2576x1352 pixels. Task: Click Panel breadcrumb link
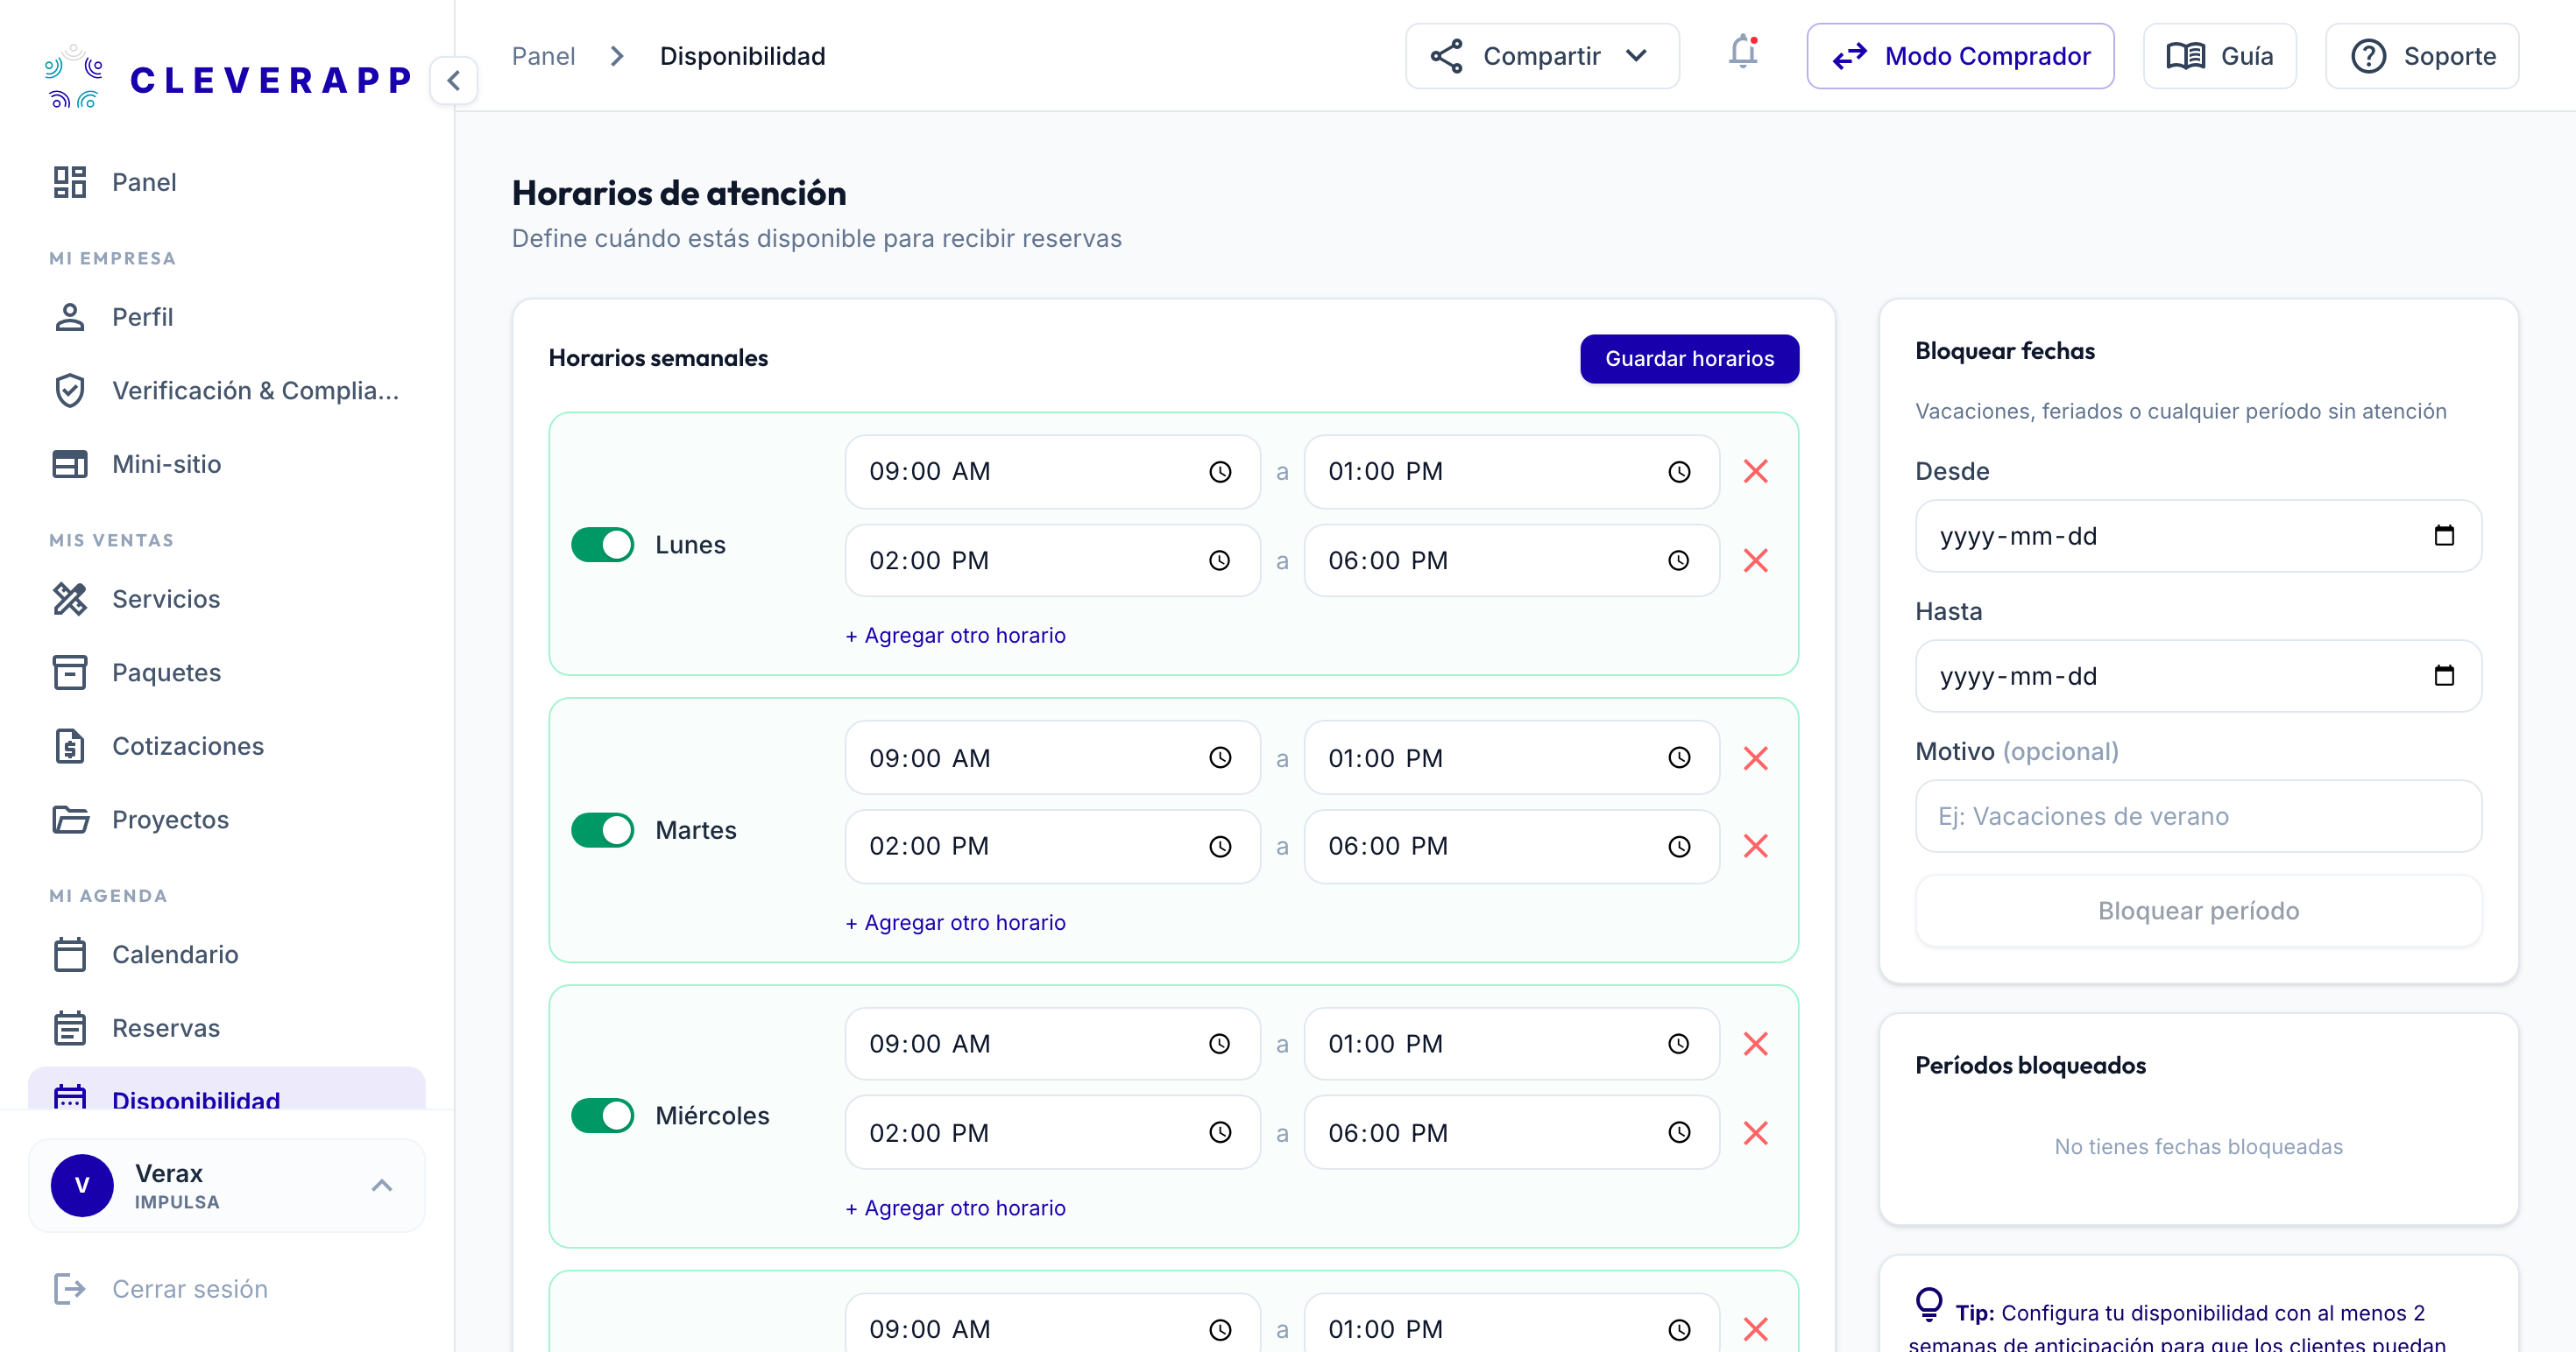point(543,56)
